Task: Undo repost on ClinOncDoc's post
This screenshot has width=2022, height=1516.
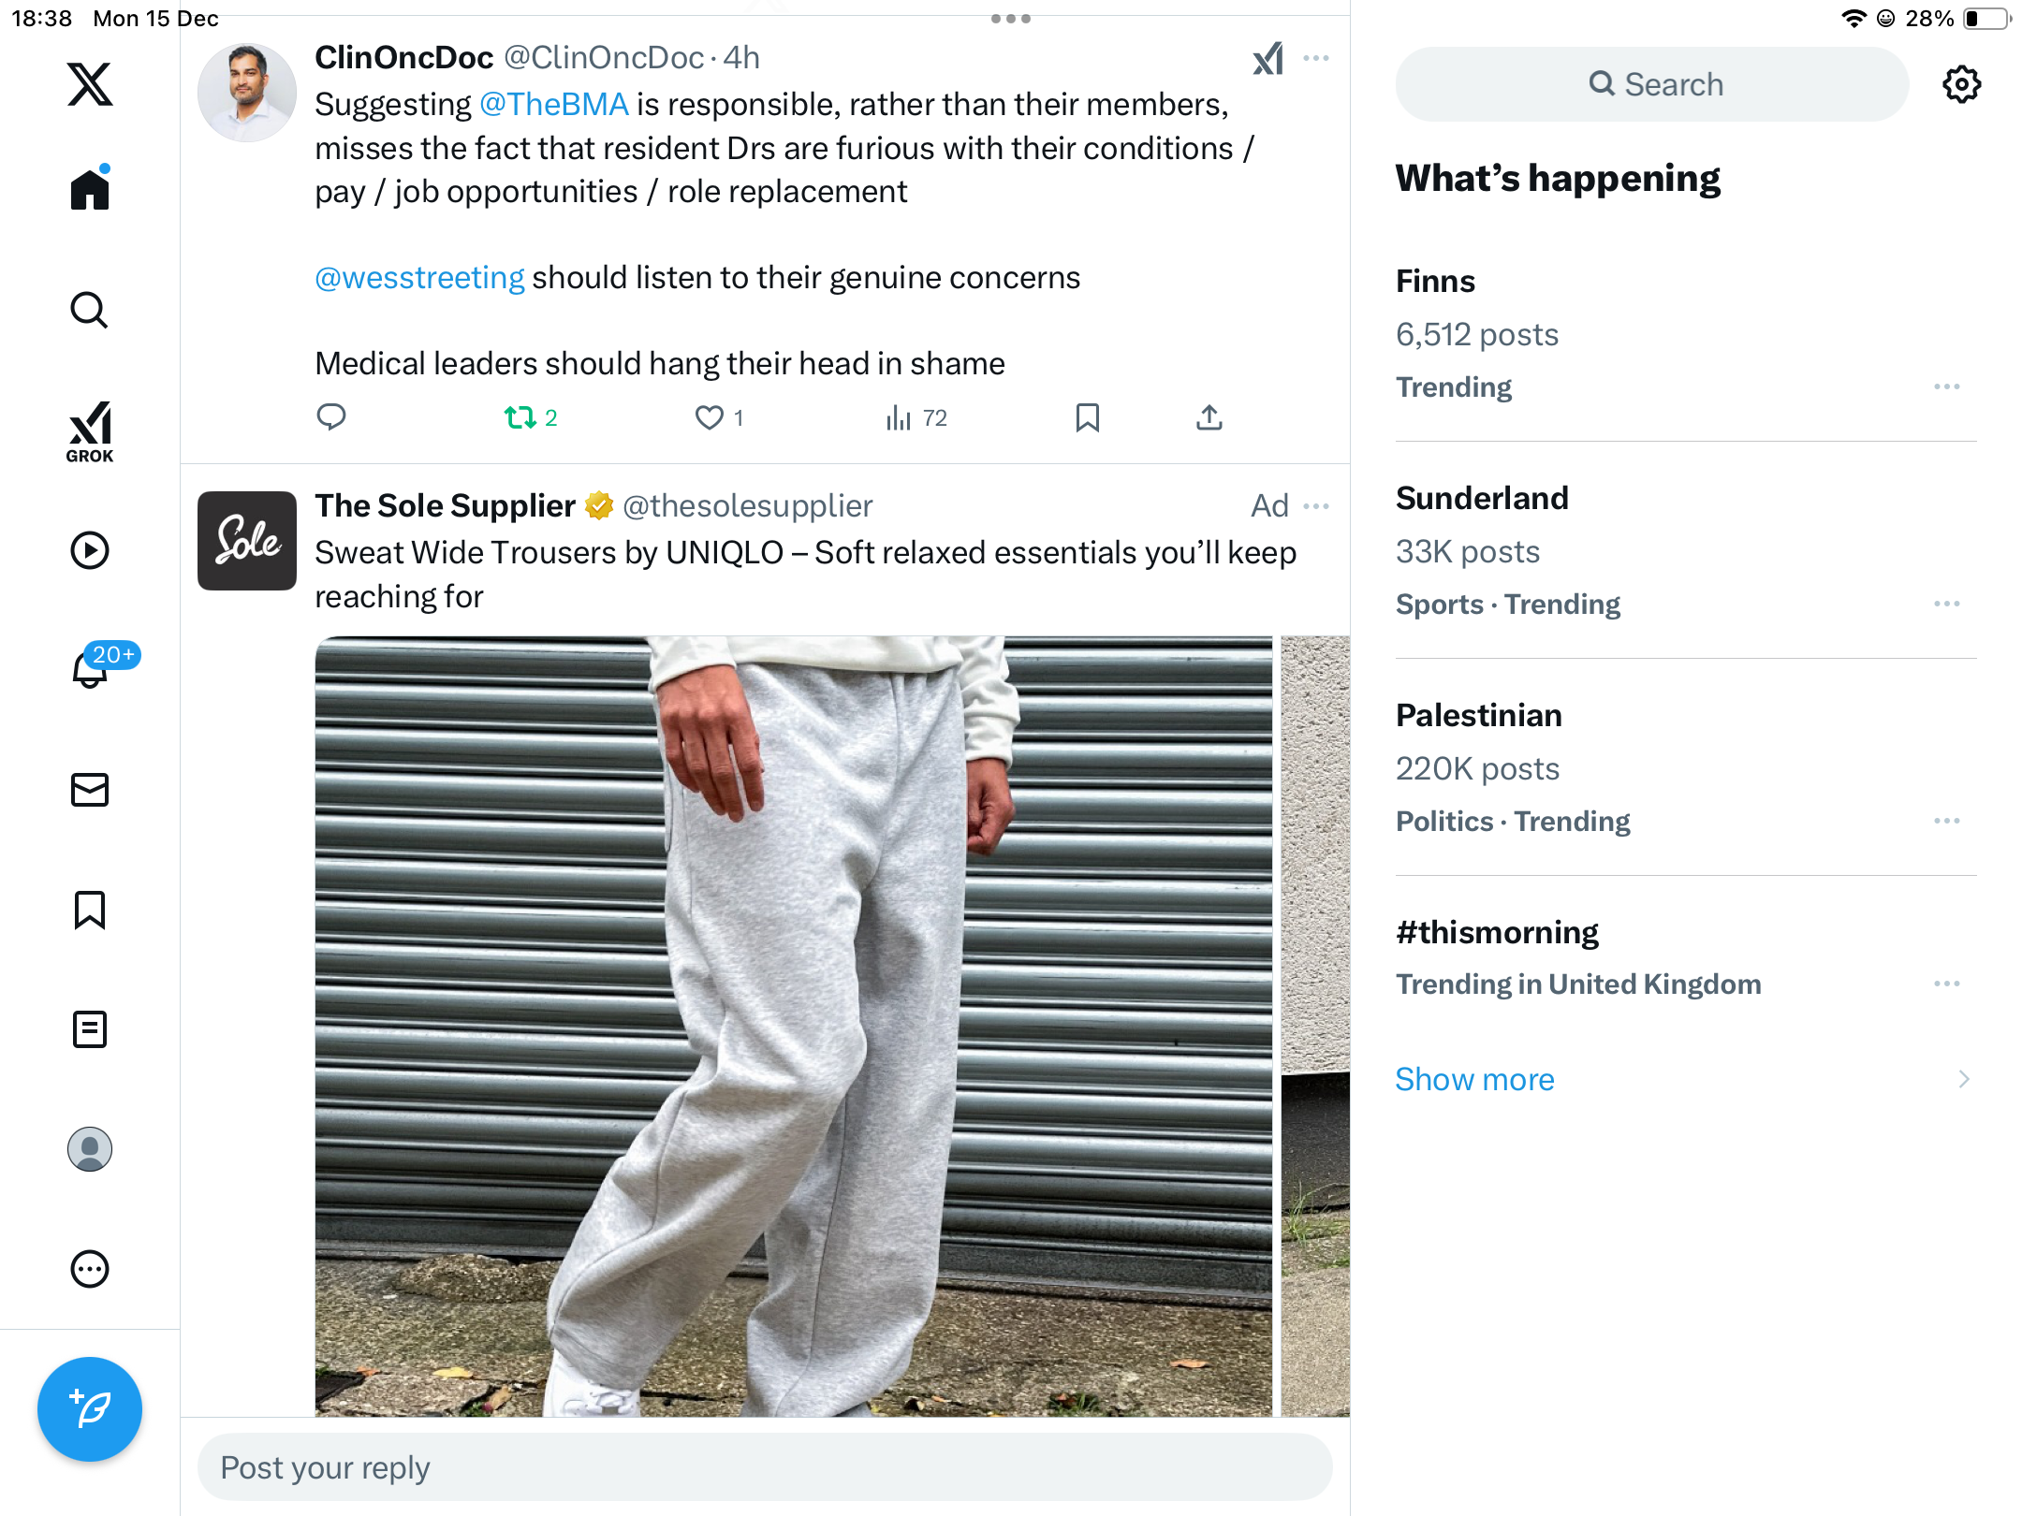Action: [520, 417]
